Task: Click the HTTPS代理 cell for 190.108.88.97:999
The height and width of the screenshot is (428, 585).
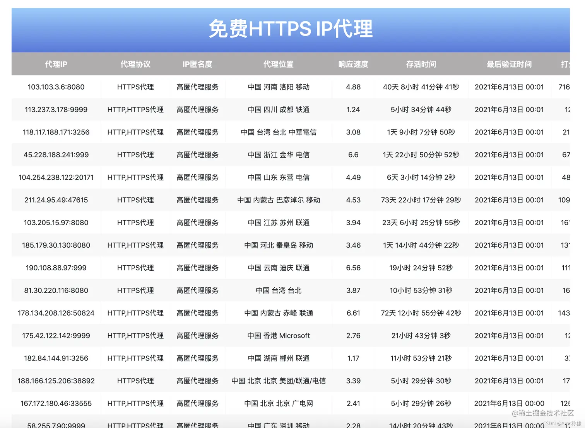Action: pos(135,267)
